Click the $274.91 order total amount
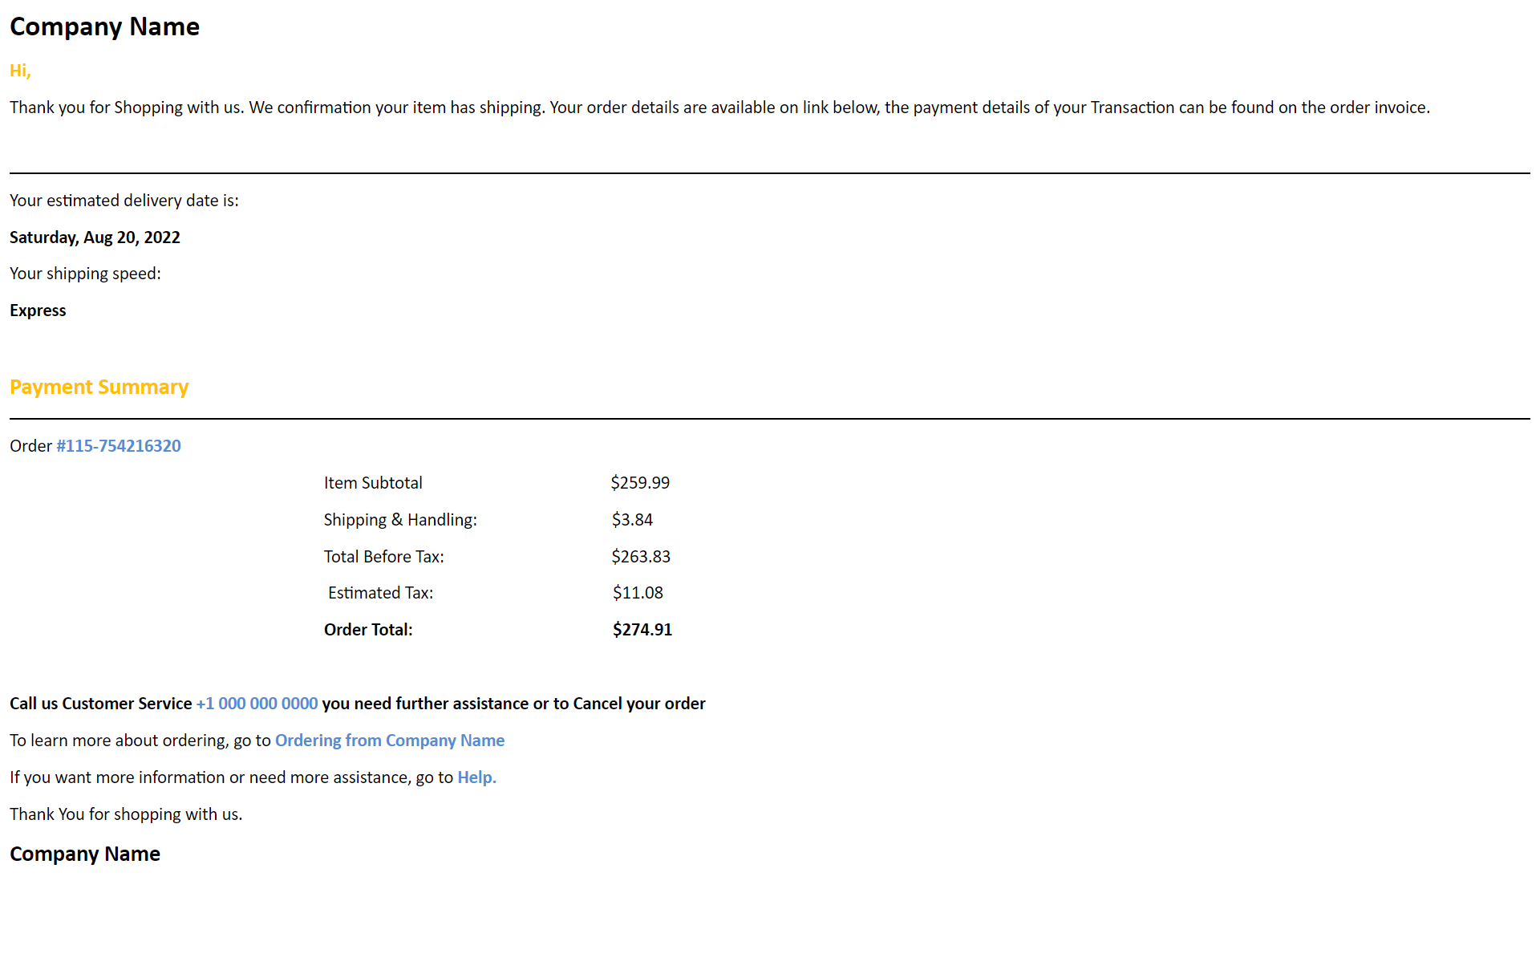The image size is (1540, 966). click(642, 630)
